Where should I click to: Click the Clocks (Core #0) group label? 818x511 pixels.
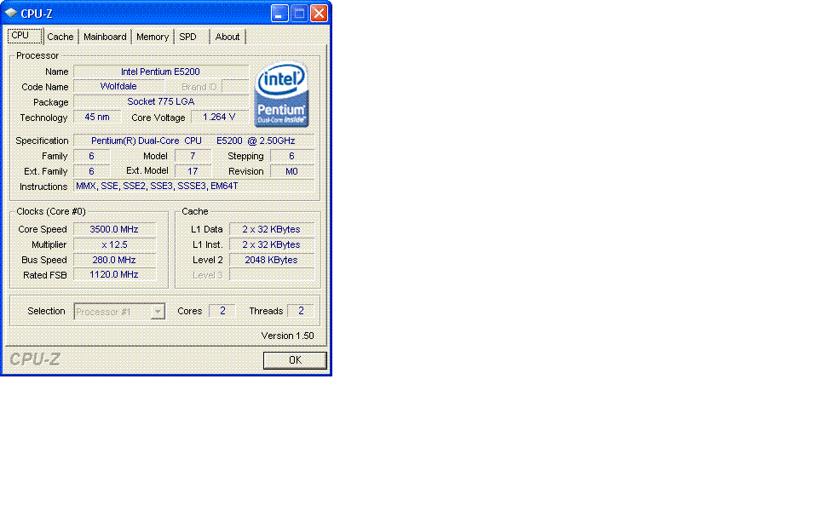tap(50, 211)
